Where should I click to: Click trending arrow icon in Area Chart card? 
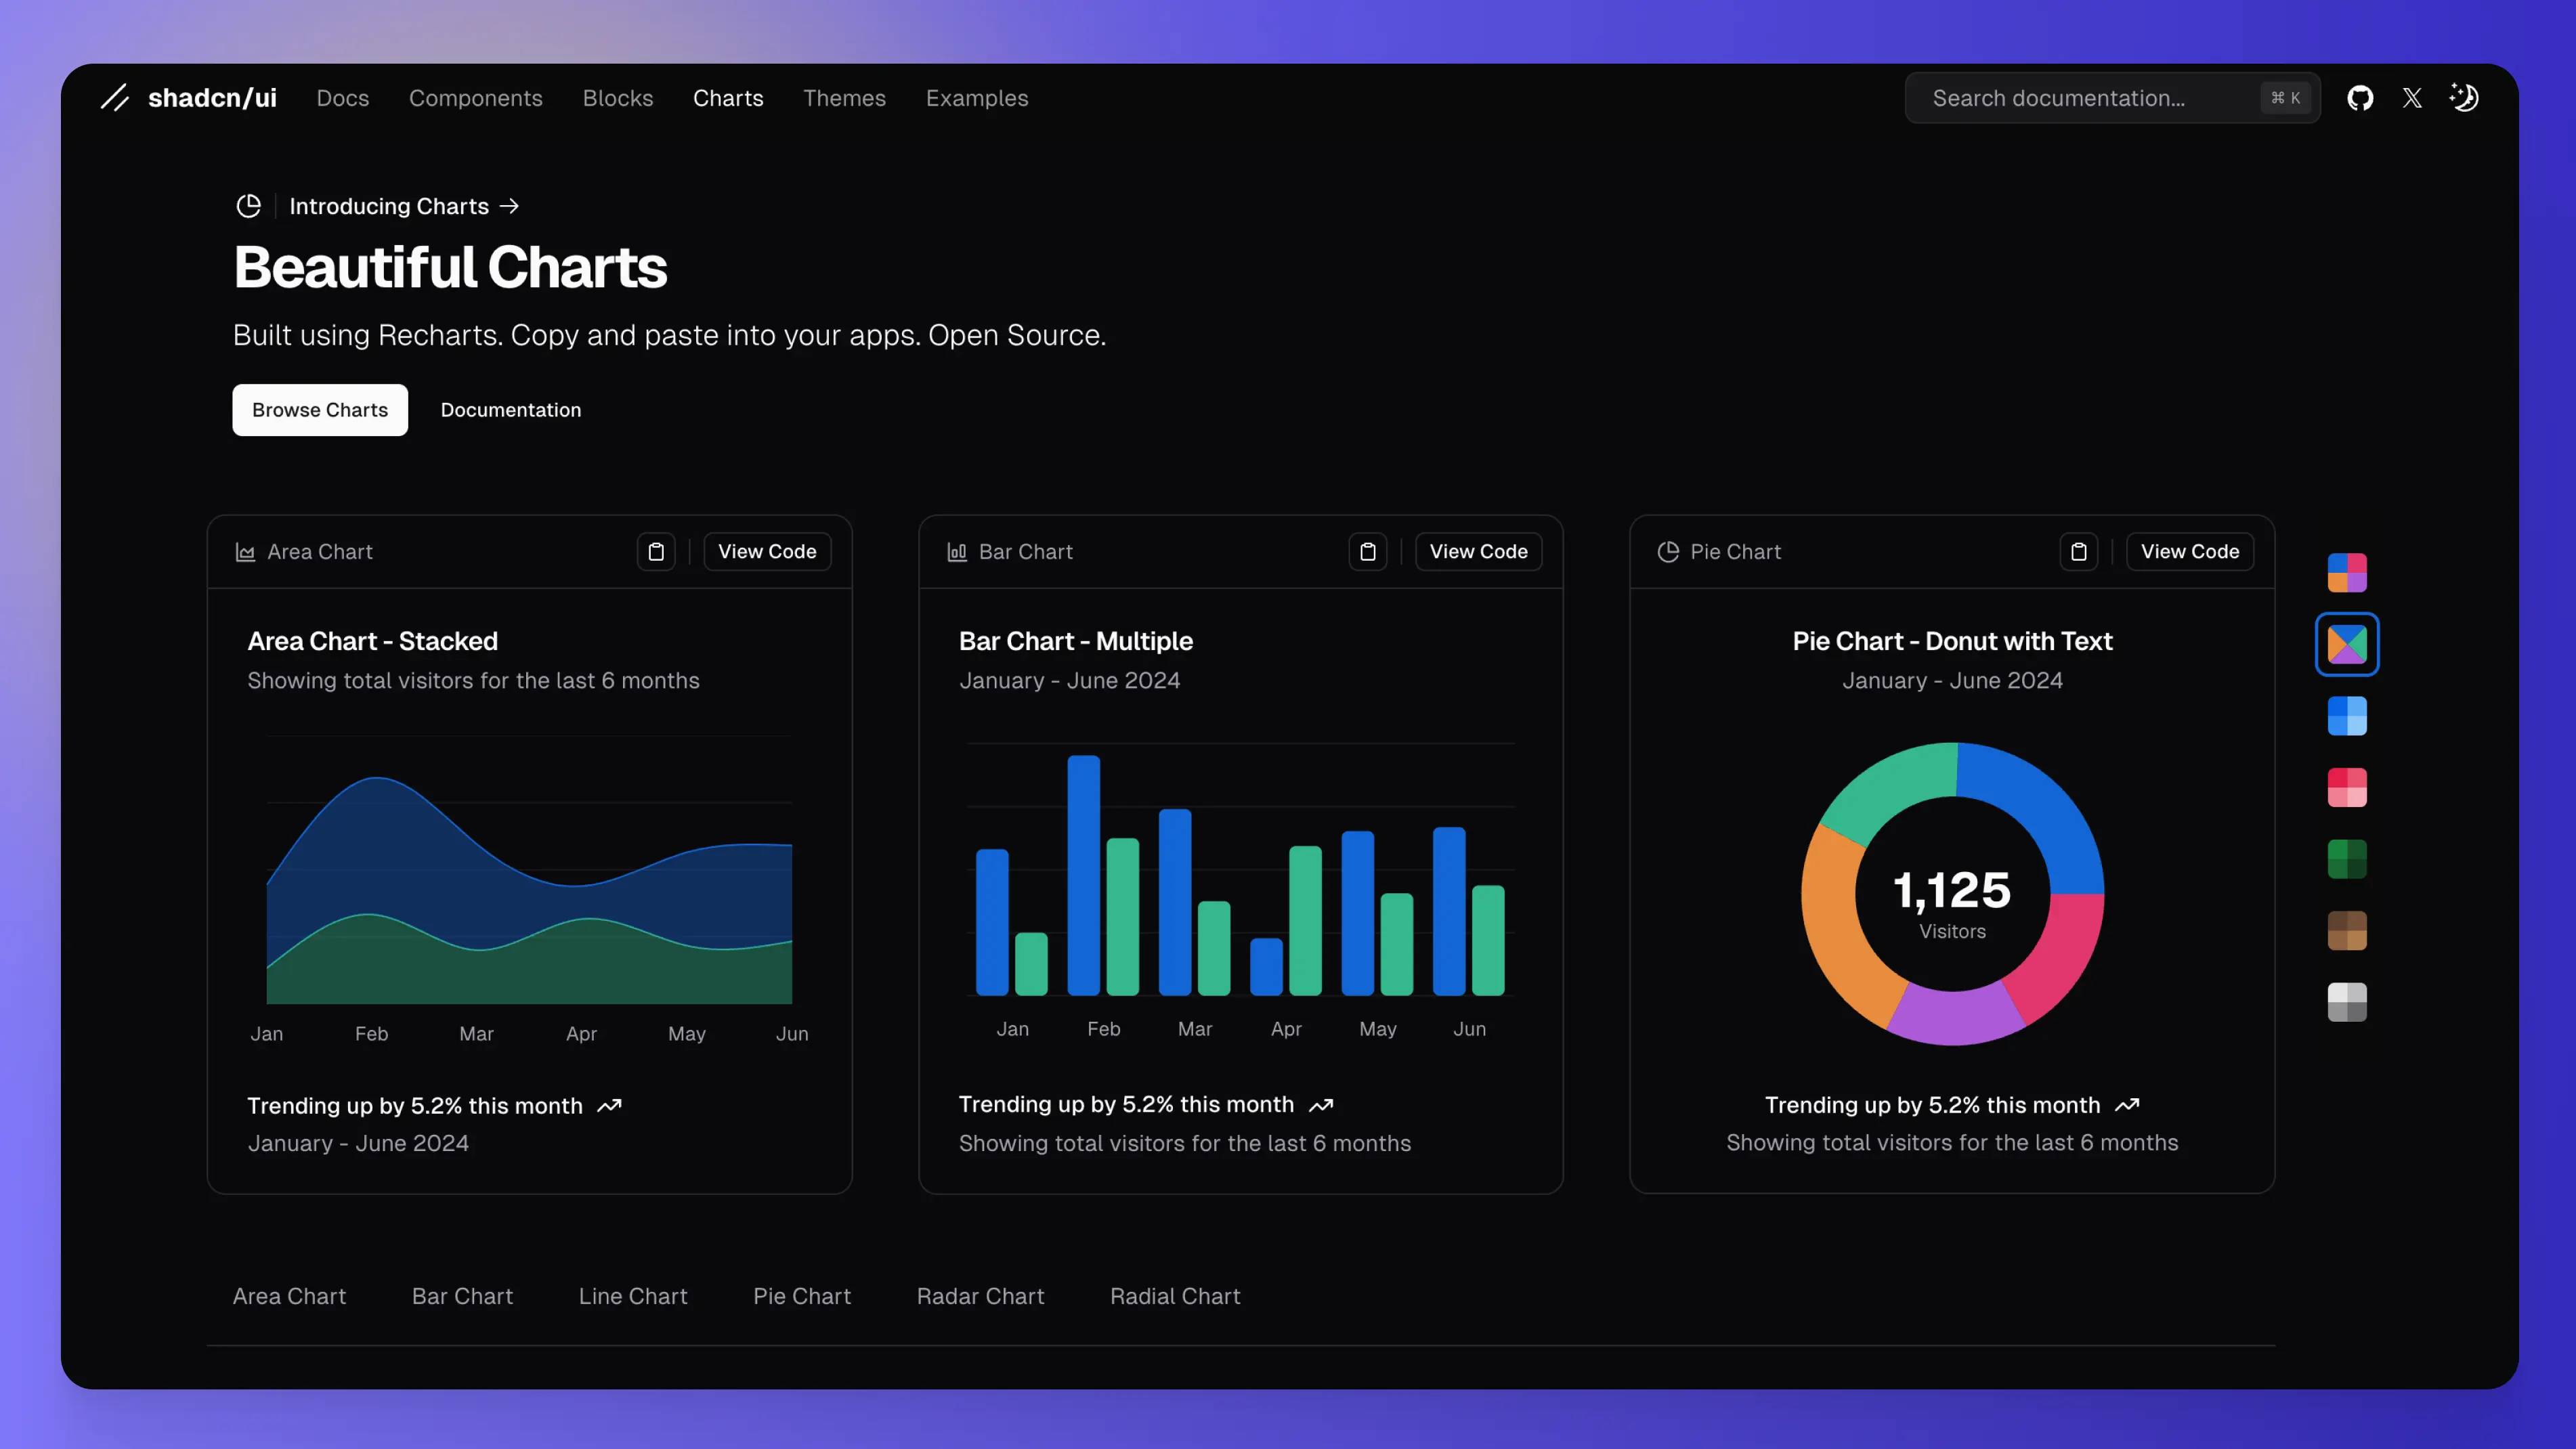pos(609,1106)
